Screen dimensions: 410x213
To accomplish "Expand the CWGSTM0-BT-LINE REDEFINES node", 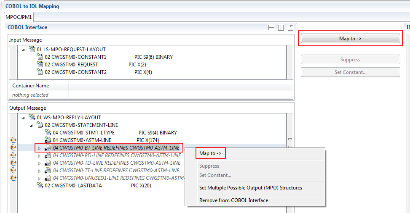I will 40,148.
